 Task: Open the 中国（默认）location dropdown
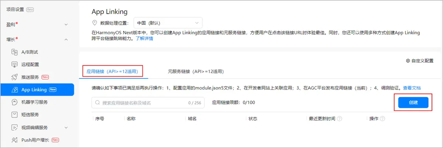pyautogui.click(x=167, y=23)
